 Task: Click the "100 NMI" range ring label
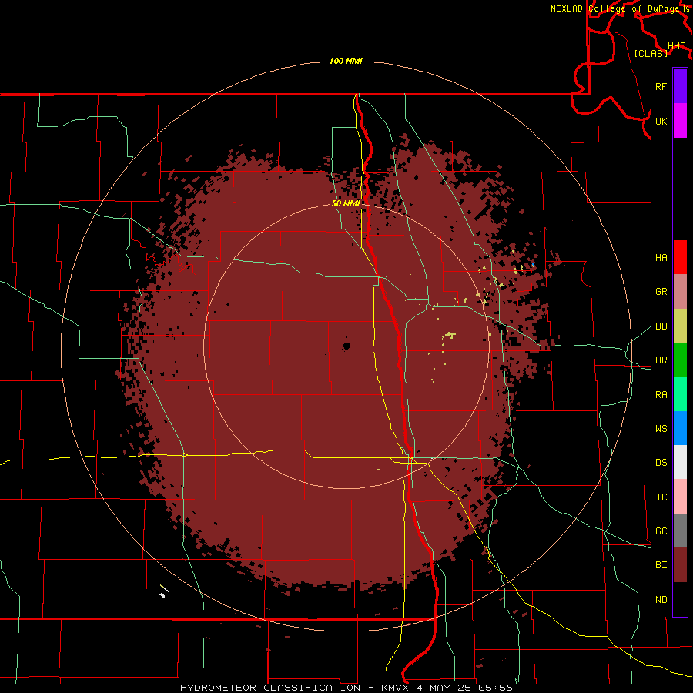[x=346, y=61]
